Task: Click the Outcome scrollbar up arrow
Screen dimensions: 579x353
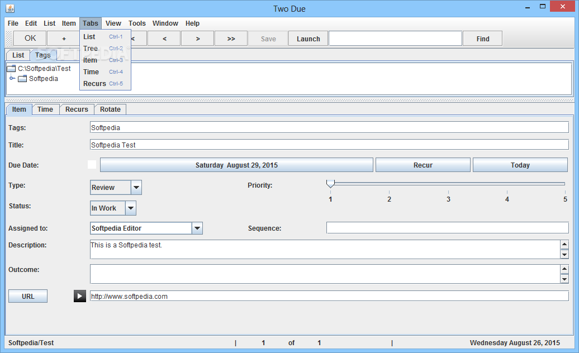Action: click(x=564, y=269)
